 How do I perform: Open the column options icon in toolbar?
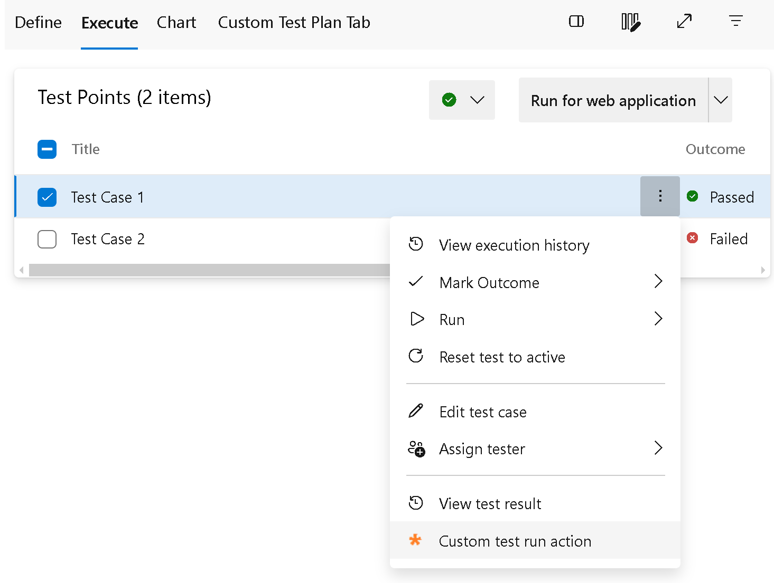pyautogui.click(x=631, y=22)
